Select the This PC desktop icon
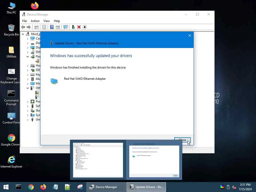Image resolution: width=256 pixels, height=192 pixels. pos(11,8)
